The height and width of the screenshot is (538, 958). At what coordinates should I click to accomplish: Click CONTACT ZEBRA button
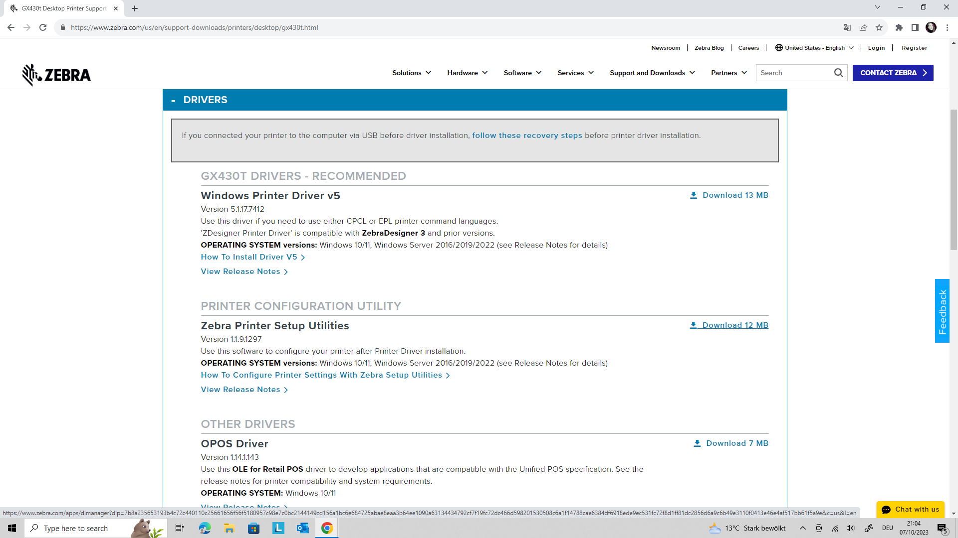[x=893, y=73]
